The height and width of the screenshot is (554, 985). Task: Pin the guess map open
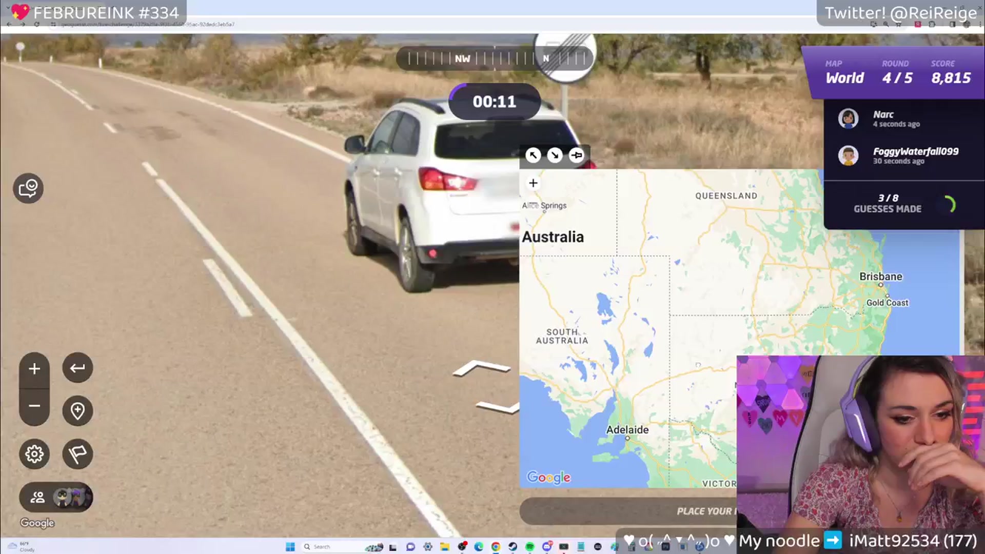577,155
